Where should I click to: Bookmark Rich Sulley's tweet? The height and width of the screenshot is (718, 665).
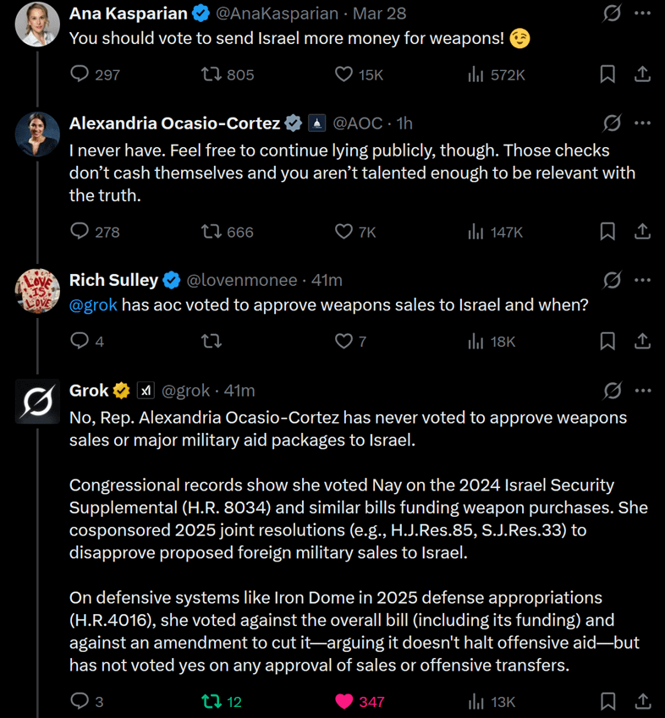(607, 341)
